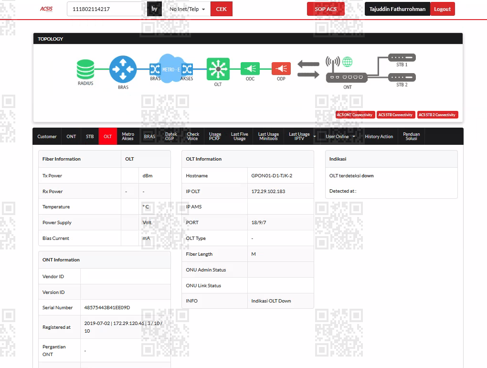The image size is (487, 368).
Task: Select the round BRAS router icon
Action: (x=123, y=69)
